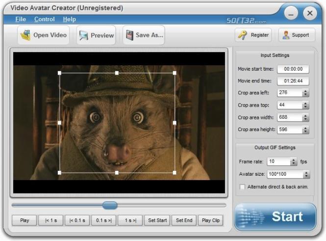Viewport: 326px width, 241px height.
Task: Increase Crop area left value
Action: [305, 91]
